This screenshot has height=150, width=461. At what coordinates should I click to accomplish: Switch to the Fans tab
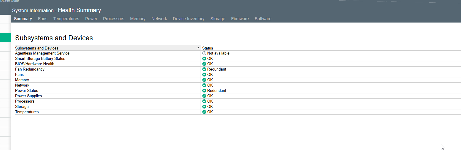(x=42, y=19)
